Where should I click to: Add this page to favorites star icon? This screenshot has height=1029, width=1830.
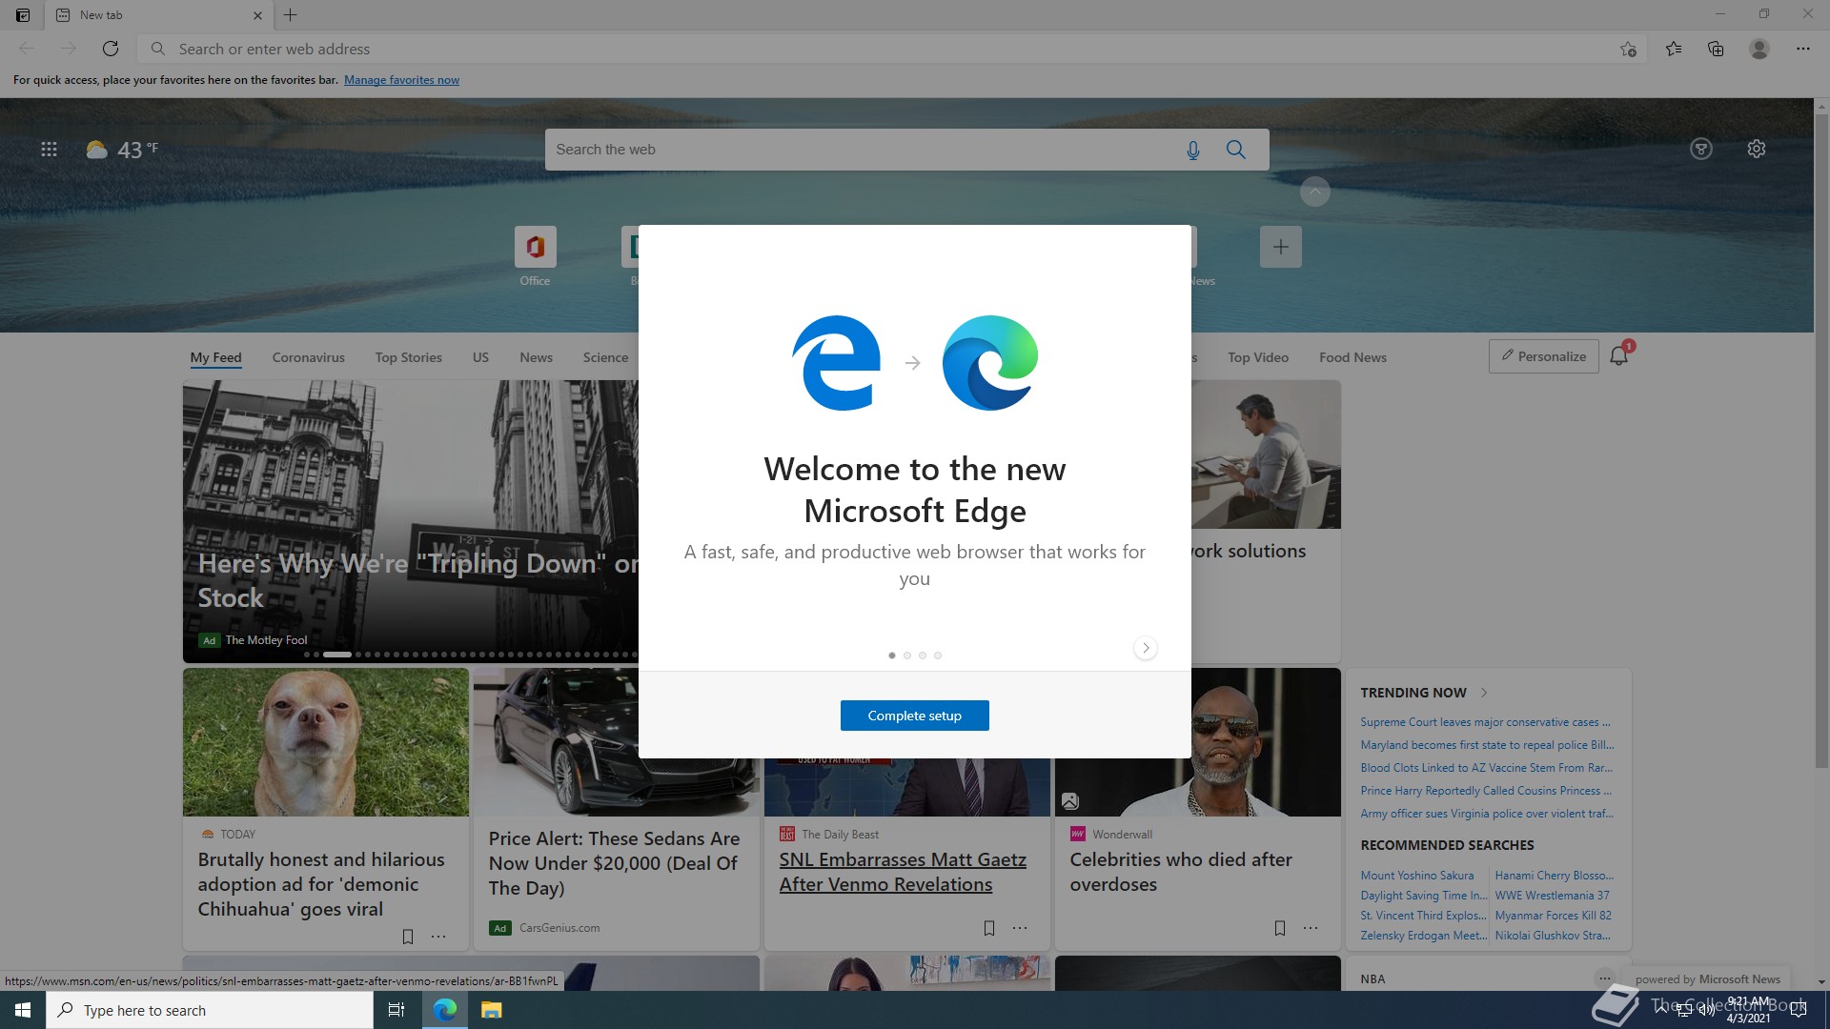pos(1628,49)
